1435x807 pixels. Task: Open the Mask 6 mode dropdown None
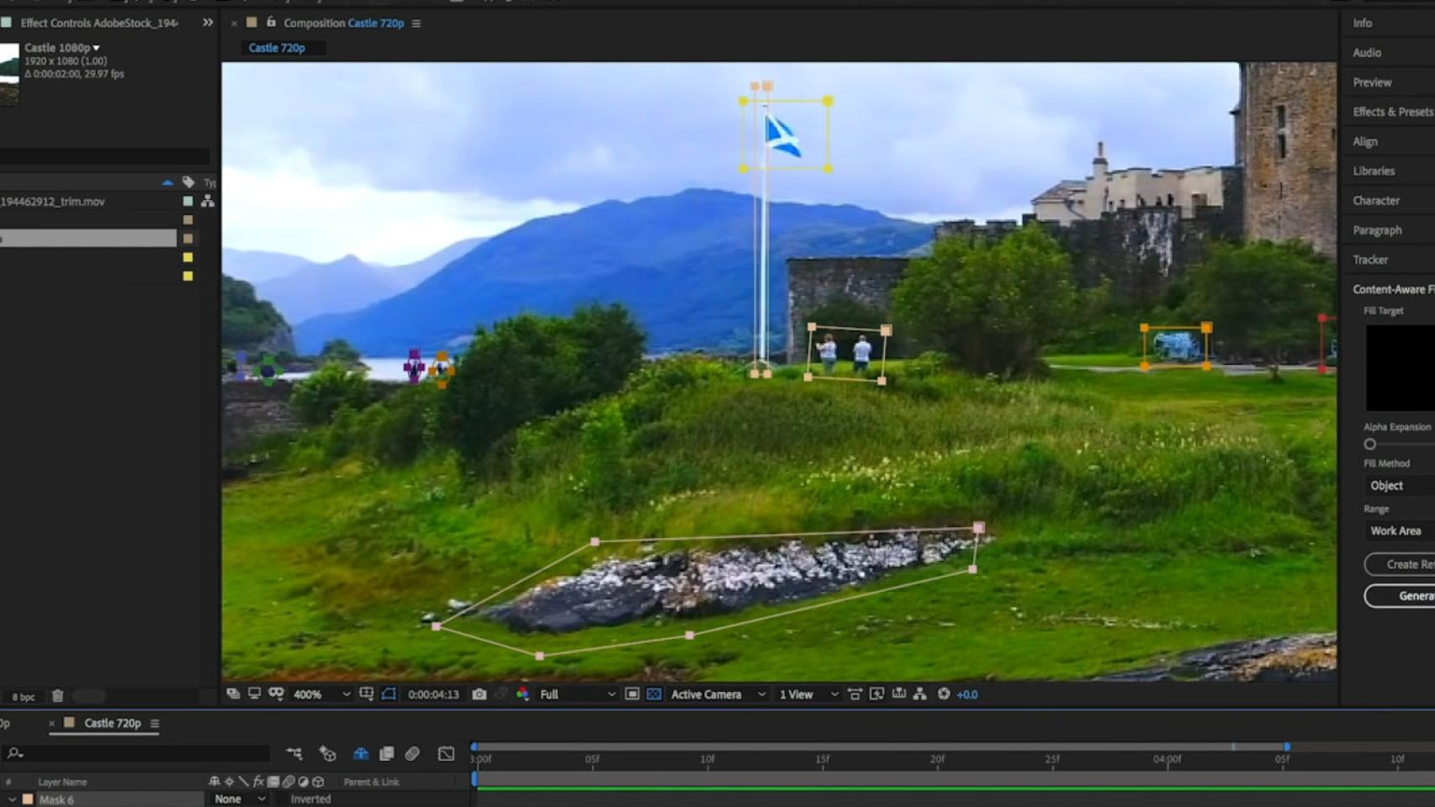(x=240, y=799)
